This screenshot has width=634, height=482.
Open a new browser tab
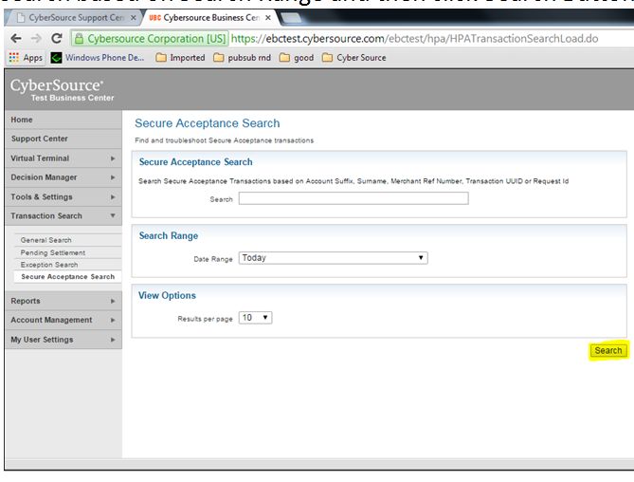pyautogui.click(x=291, y=18)
